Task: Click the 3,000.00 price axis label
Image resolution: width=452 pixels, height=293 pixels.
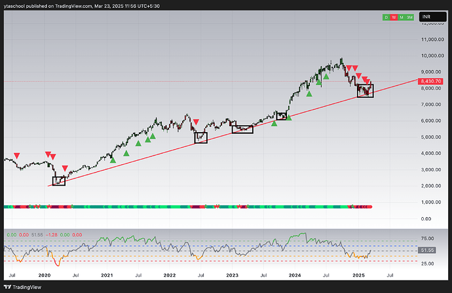Action: pos(431,169)
